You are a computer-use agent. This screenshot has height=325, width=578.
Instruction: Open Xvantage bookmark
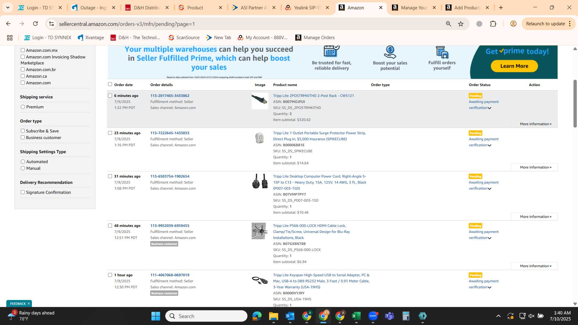click(91, 38)
